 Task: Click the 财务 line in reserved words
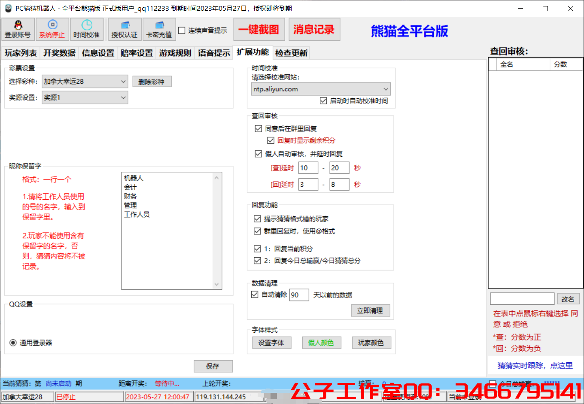pos(130,196)
